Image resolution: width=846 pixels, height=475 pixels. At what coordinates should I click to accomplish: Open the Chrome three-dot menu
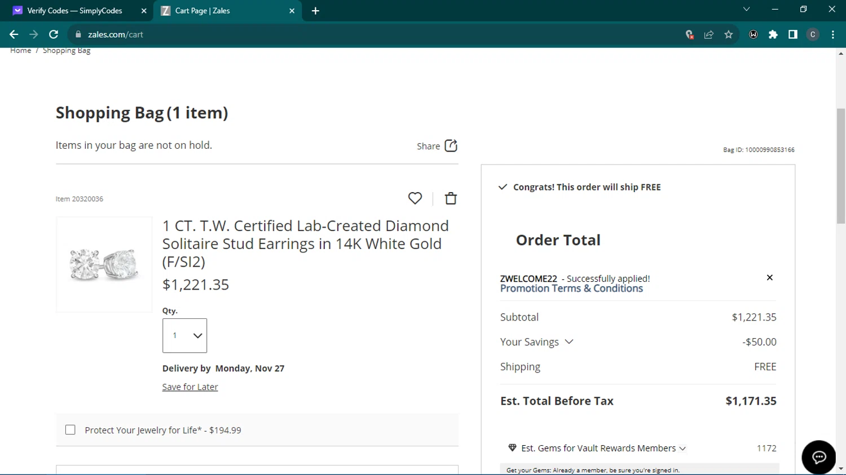[833, 34]
